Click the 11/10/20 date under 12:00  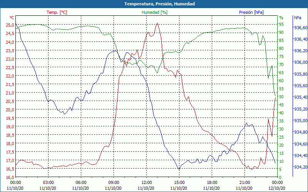coord(146,188)
